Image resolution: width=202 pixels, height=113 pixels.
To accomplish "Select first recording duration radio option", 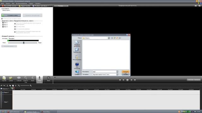I will 15,24.
